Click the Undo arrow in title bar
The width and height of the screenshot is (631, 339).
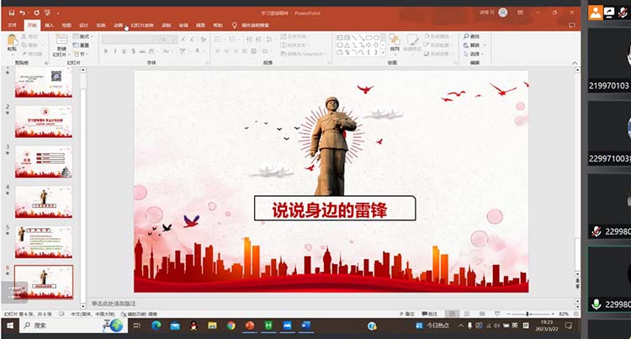(22, 13)
